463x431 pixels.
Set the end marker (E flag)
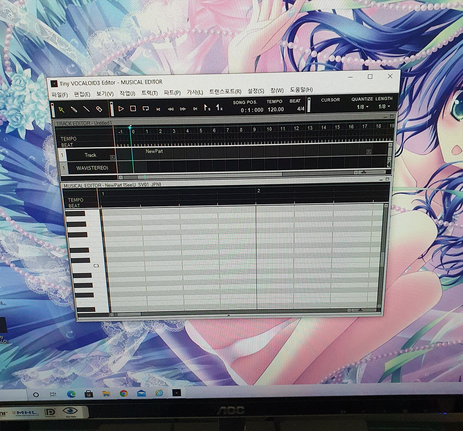click(x=219, y=108)
